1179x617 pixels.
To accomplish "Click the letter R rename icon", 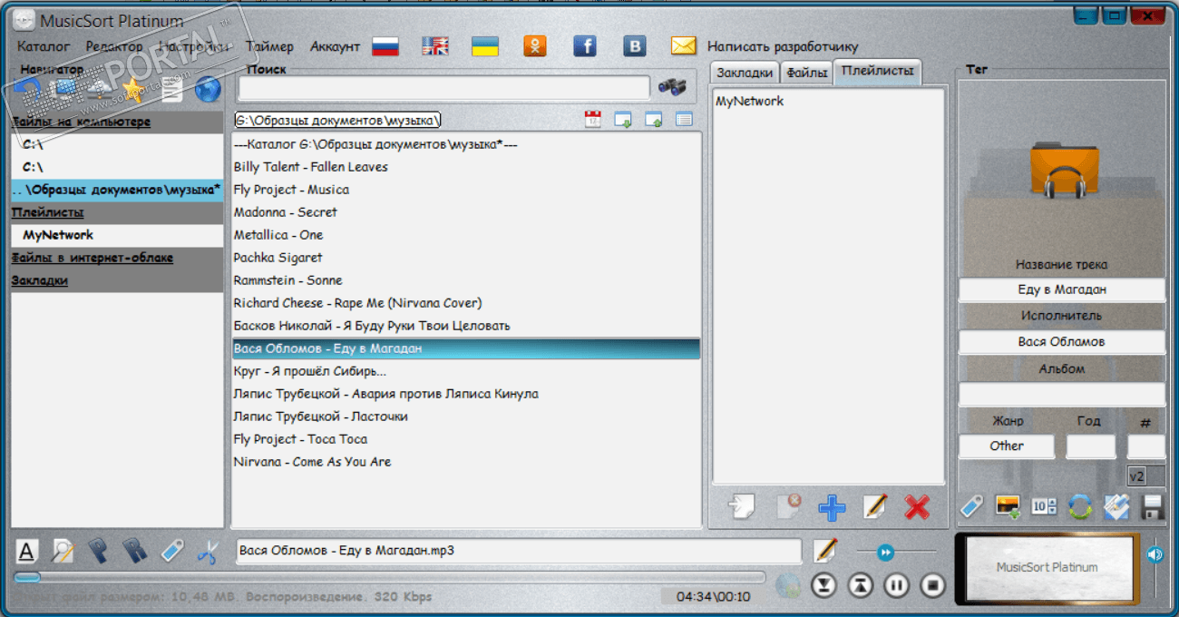I will 135,550.
